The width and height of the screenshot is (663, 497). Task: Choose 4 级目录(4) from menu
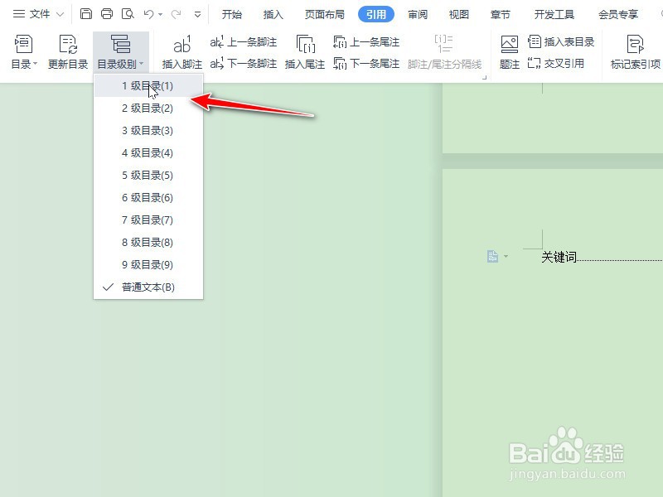[x=148, y=153]
